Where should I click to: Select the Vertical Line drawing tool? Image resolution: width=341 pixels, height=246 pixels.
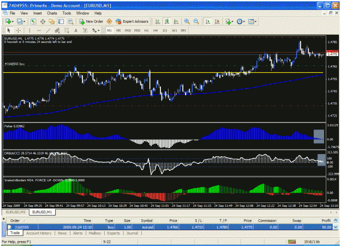29,30
